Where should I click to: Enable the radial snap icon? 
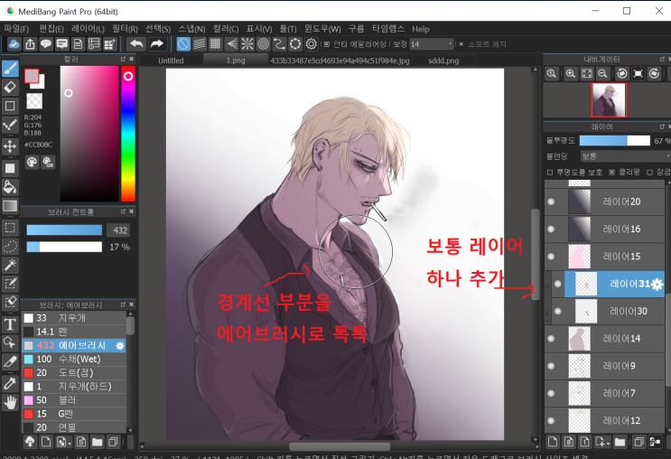247,43
